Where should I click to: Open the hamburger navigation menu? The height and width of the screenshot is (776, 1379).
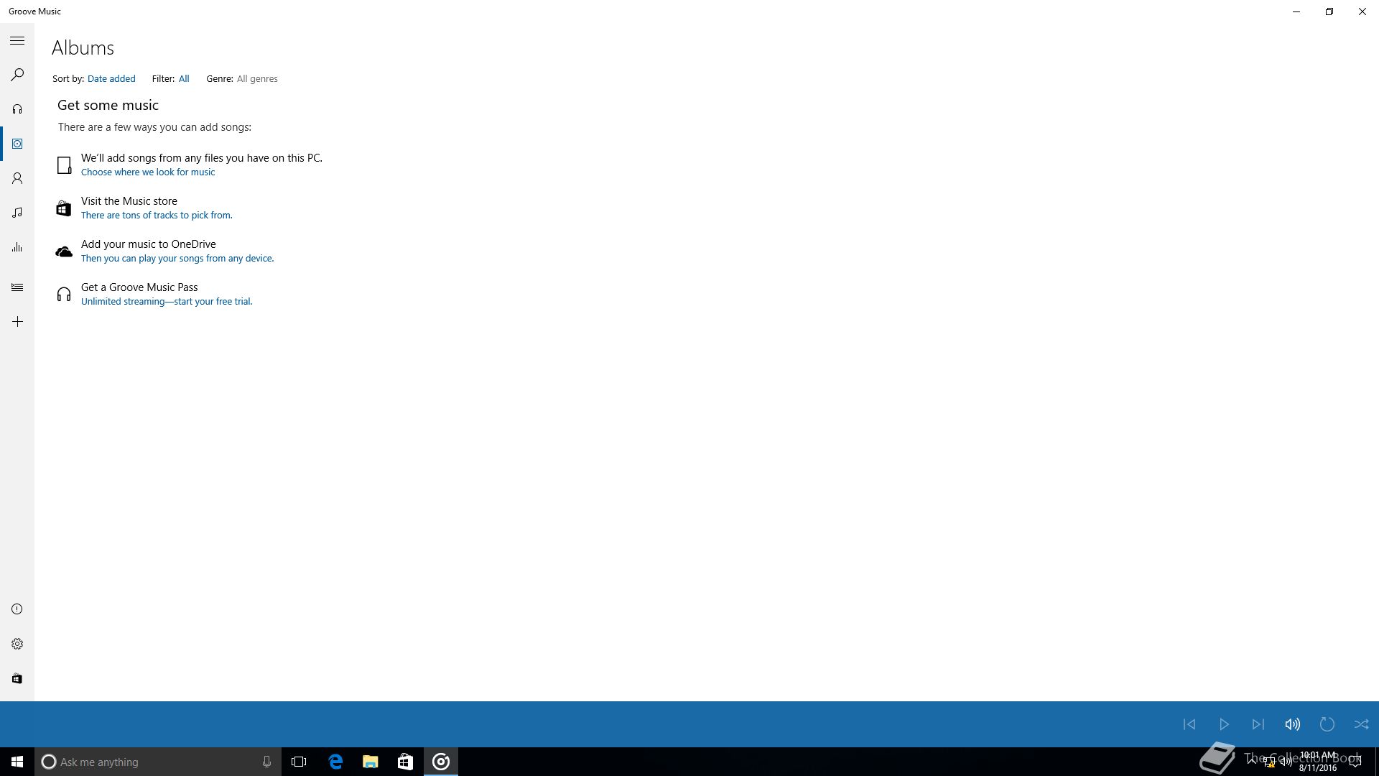(x=17, y=41)
